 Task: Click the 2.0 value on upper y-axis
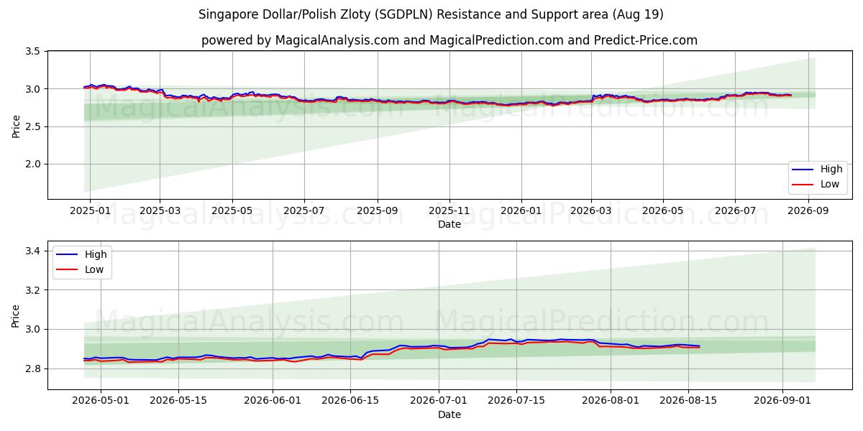click(x=32, y=164)
